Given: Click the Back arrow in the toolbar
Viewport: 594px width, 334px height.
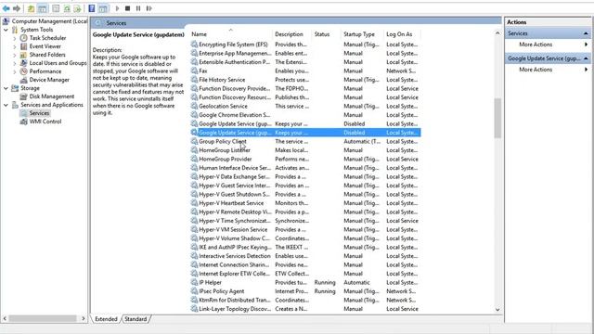Looking at the screenshot, I should (x=6, y=8).
